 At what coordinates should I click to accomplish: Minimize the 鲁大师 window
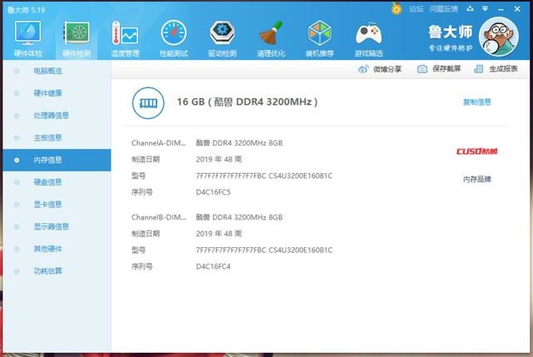(x=501, y=9)
